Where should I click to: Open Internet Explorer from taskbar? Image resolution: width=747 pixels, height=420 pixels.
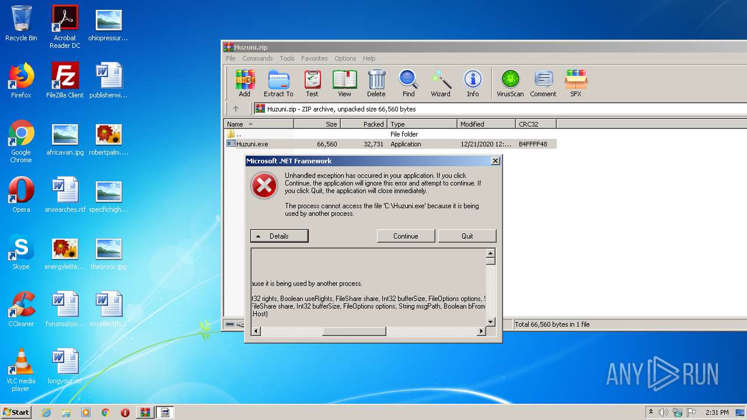(x=46, y=412)
